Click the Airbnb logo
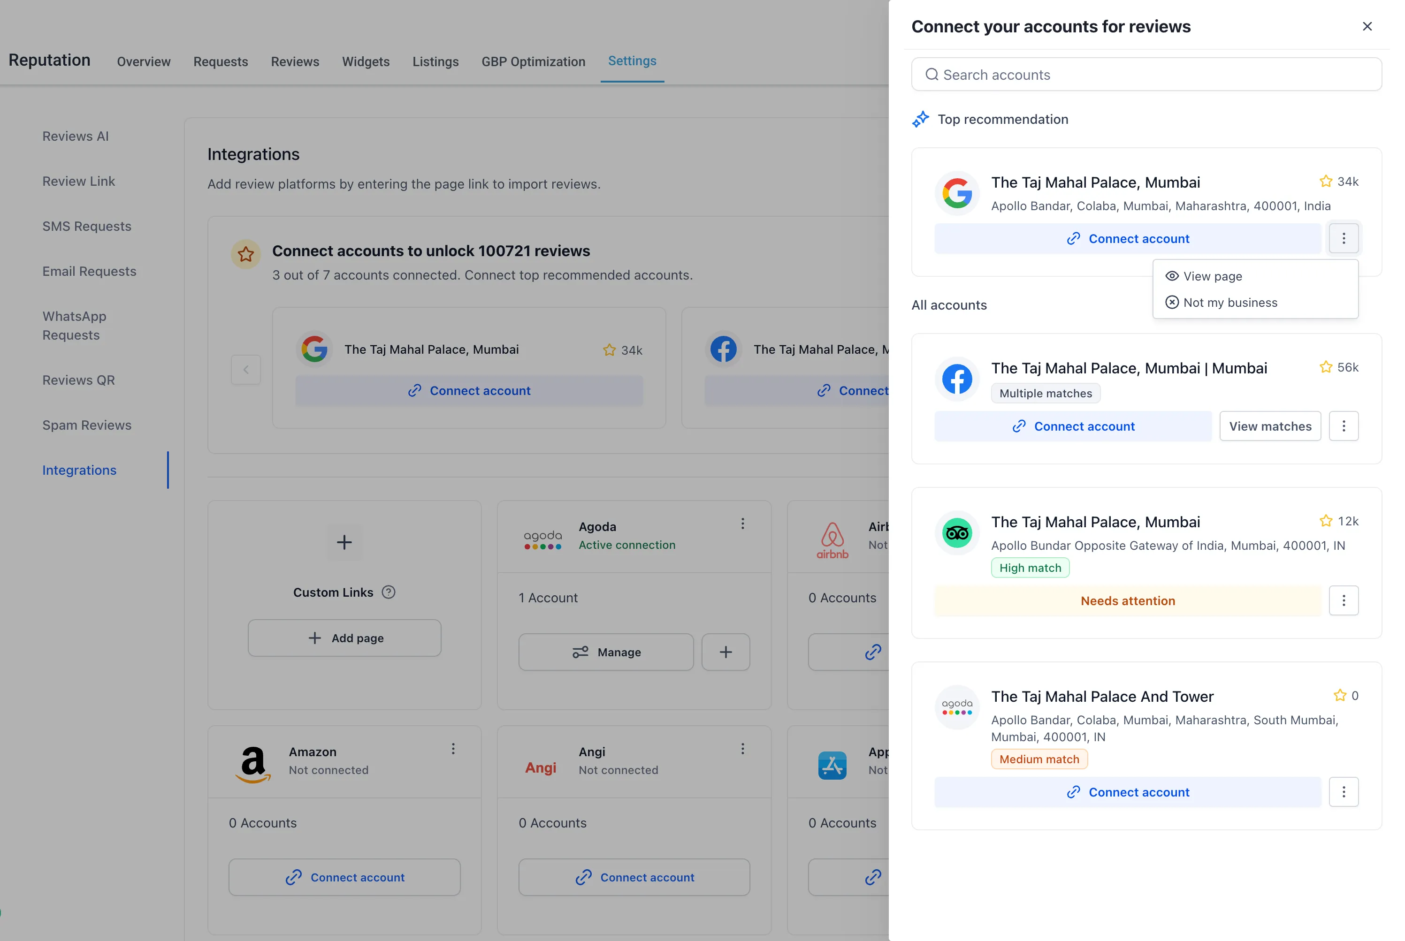The height and width of the screenshot is (941, 1405). pyautogui.click(x=832, y=541)
